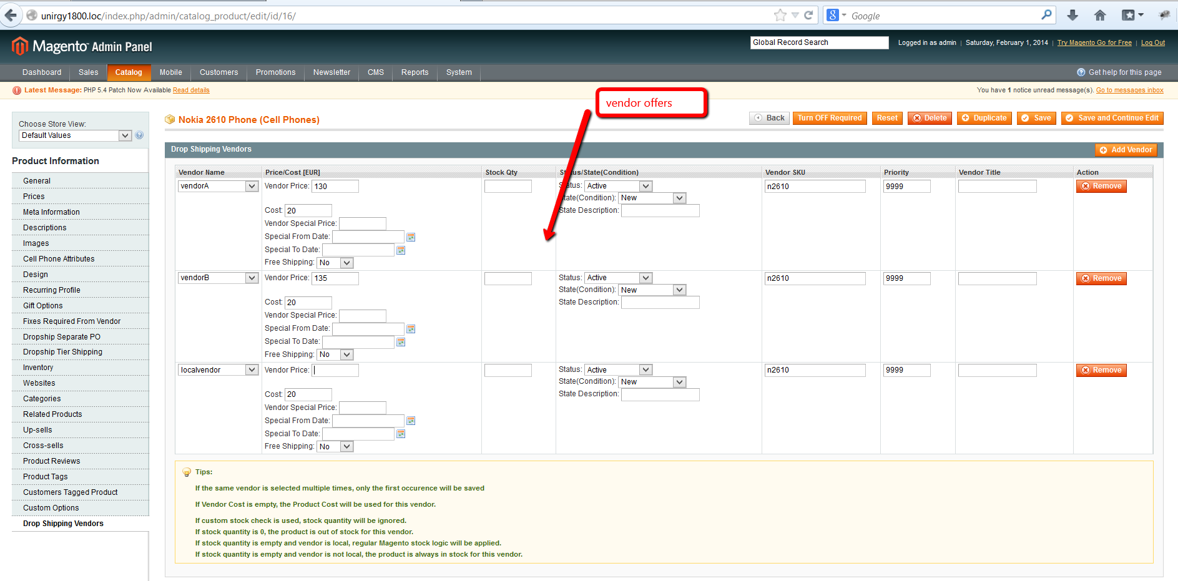
Task: Set vendorA Free Shipping dropdown
Action: pos(335,263)
